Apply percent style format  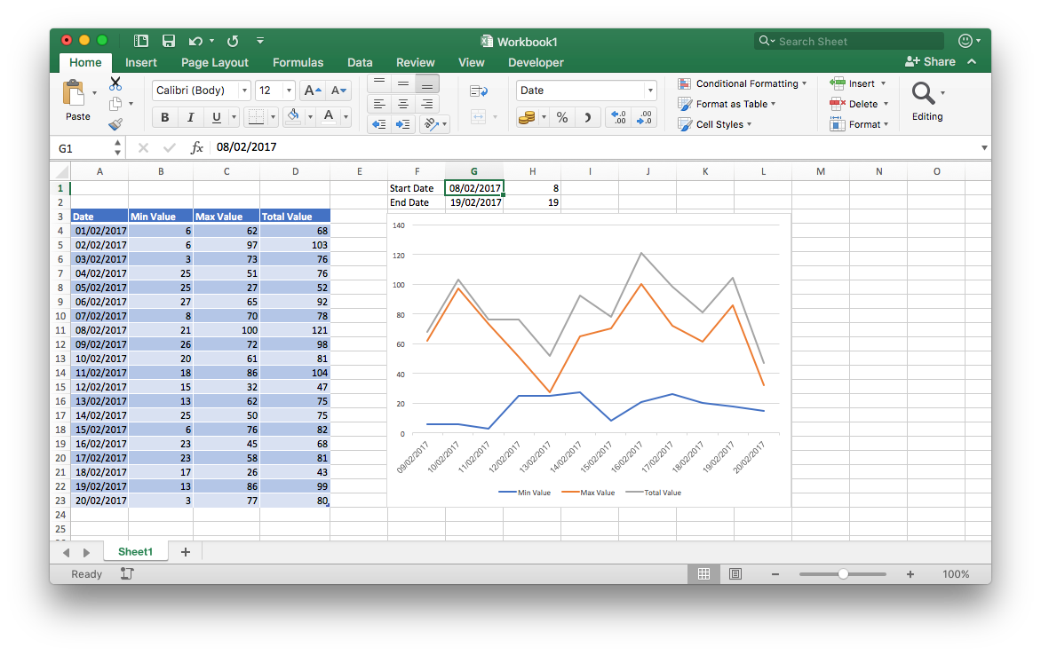pyautogui.click(x=562, y=117)
